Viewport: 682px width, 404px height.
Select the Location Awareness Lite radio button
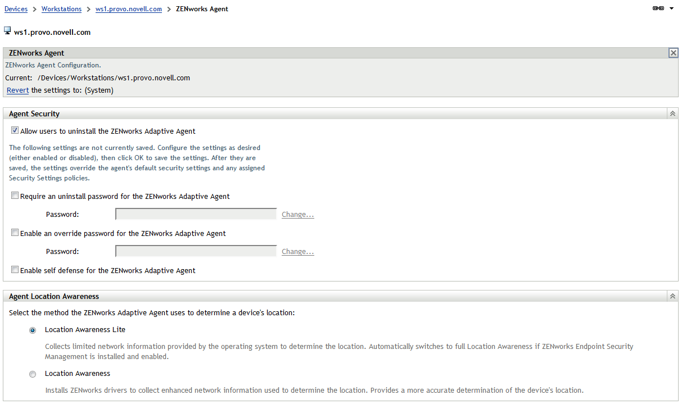[33, 330]
